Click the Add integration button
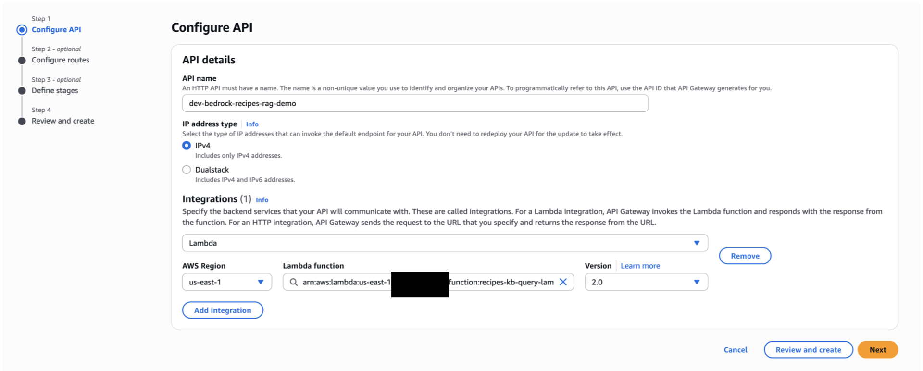 223,310
